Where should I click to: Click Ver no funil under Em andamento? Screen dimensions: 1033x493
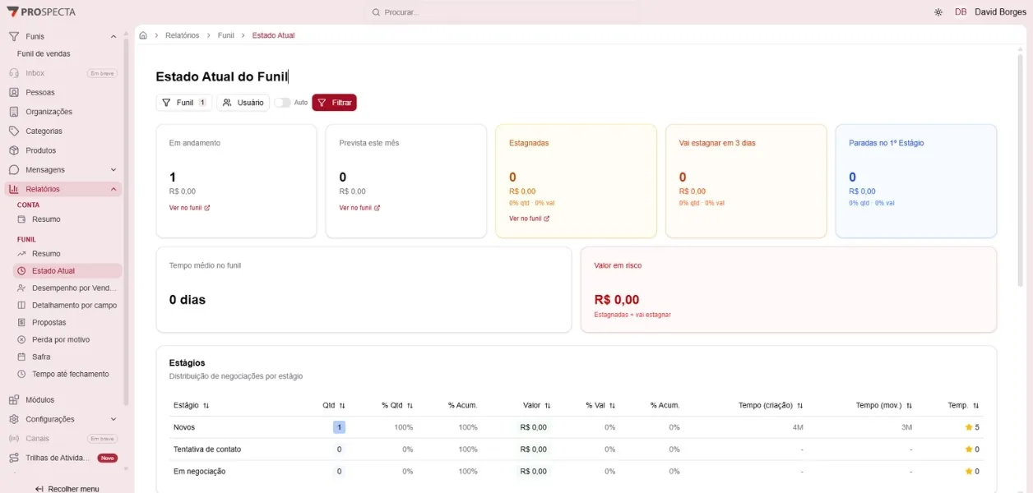(189, 208)
